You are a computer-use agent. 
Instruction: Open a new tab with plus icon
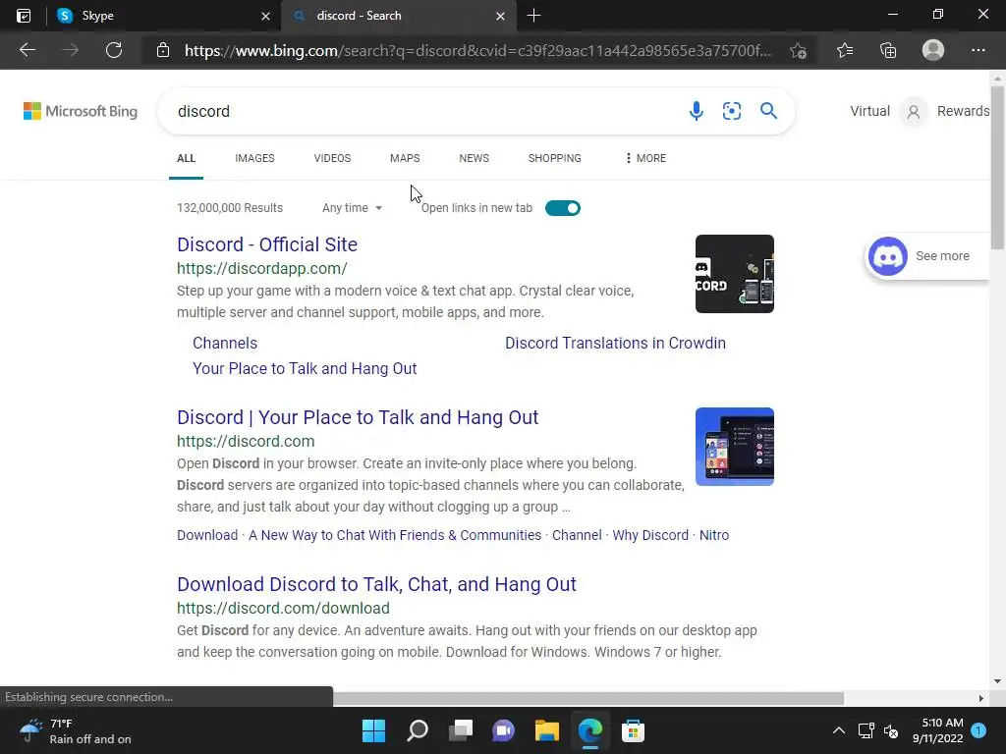coord(533,16)
